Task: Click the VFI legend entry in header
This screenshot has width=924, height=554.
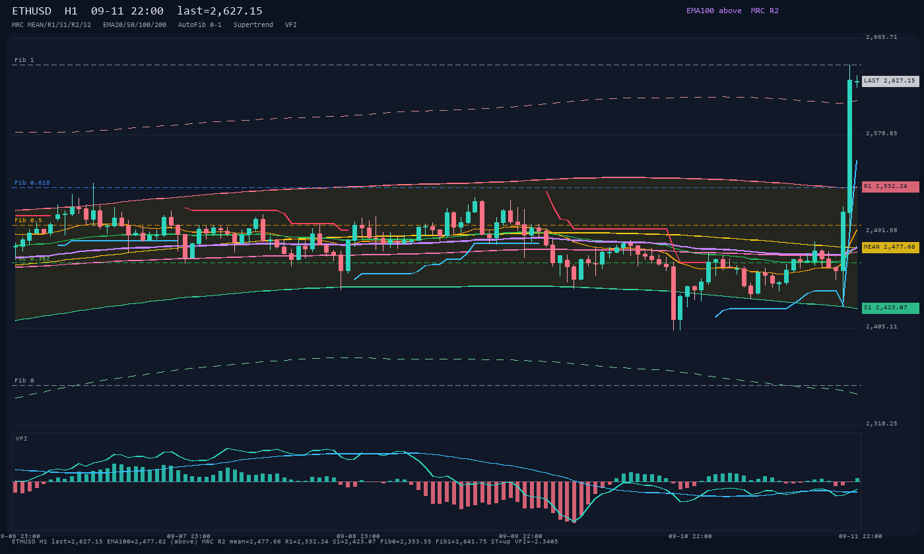Action: click(x=291, y=25)
